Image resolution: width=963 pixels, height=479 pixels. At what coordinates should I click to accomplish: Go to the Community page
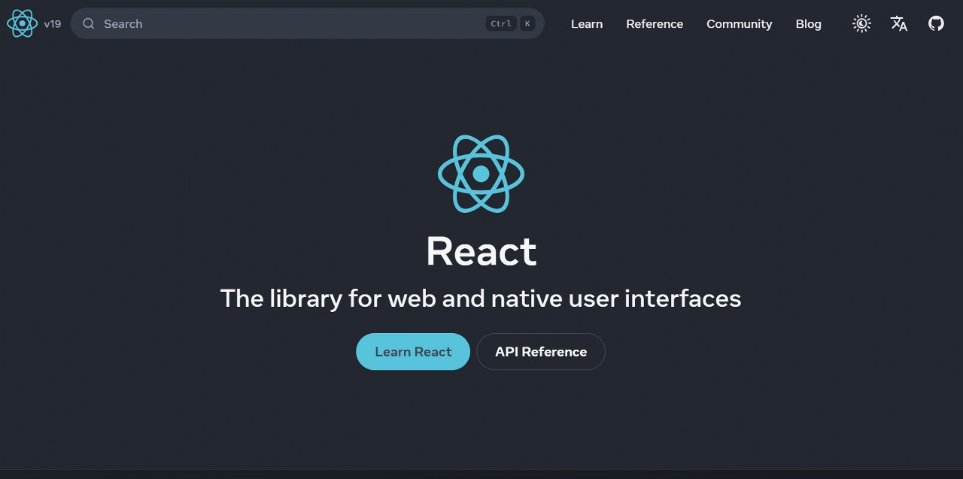740,24
